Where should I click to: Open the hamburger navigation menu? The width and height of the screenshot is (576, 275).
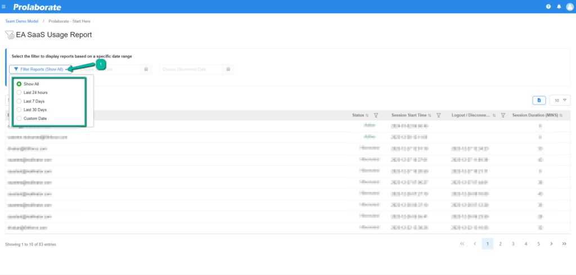coord(4,7)
